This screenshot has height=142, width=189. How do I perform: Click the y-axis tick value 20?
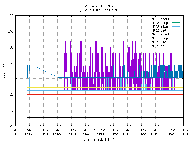pyautogui.click(x=12, y=94)
